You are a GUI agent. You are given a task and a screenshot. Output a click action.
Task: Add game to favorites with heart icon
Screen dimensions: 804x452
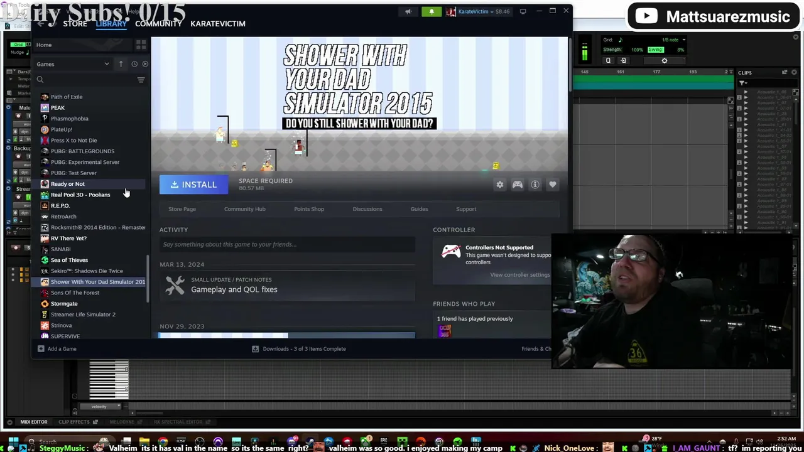pos(553,185)
